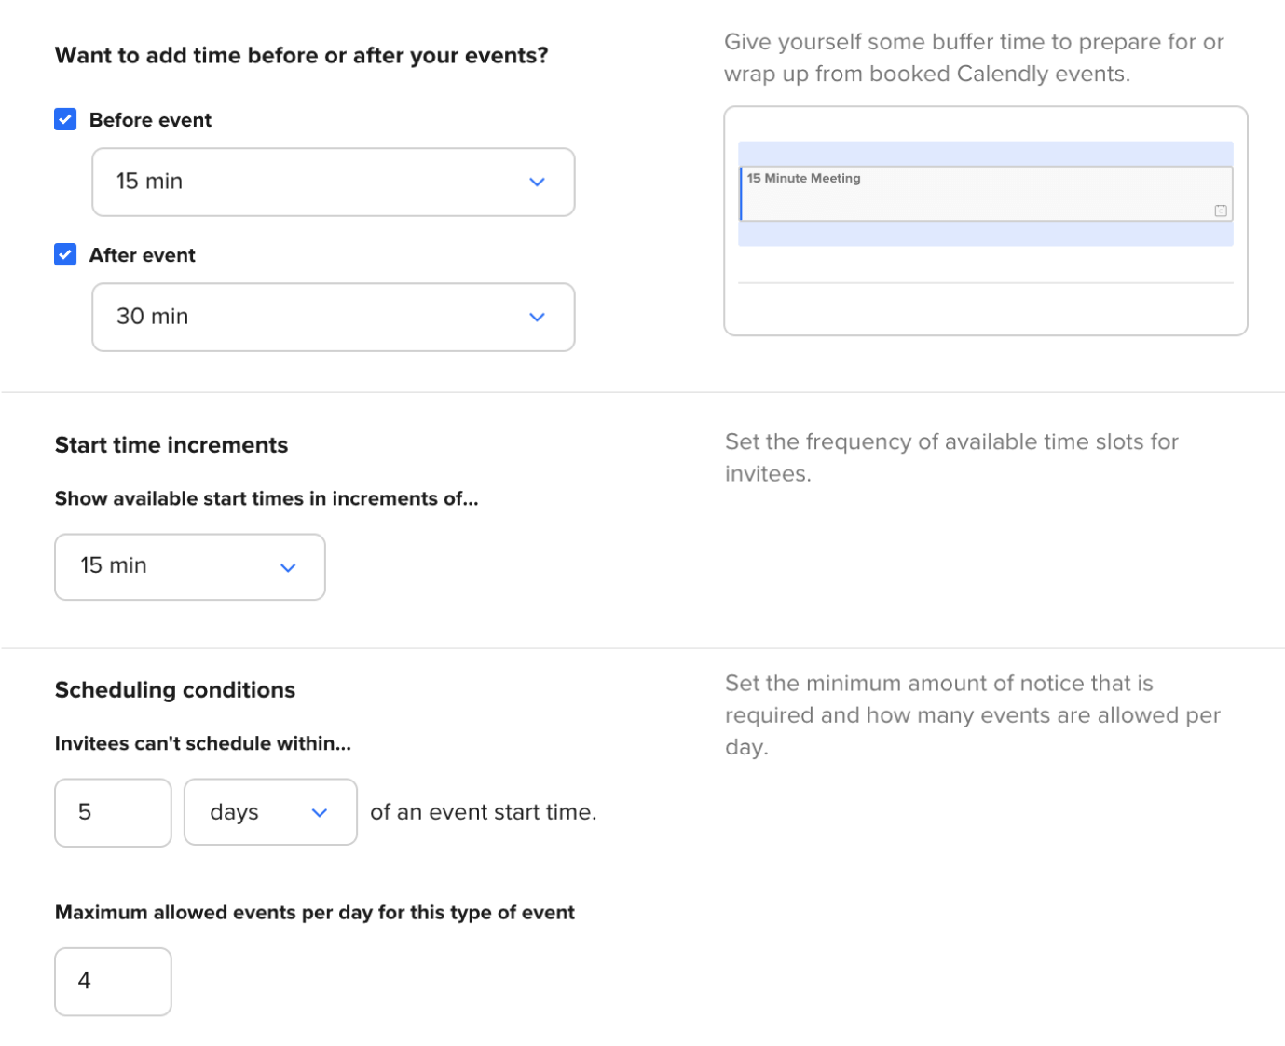This screenshot has height=1046, width=1285.
Task: Click the After event label
Action: pos(143,255)
